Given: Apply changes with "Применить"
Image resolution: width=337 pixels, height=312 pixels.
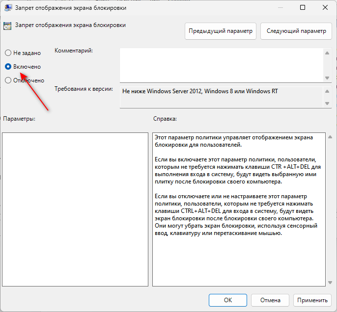Looking at the screenshot, I should tap(312, 300).
